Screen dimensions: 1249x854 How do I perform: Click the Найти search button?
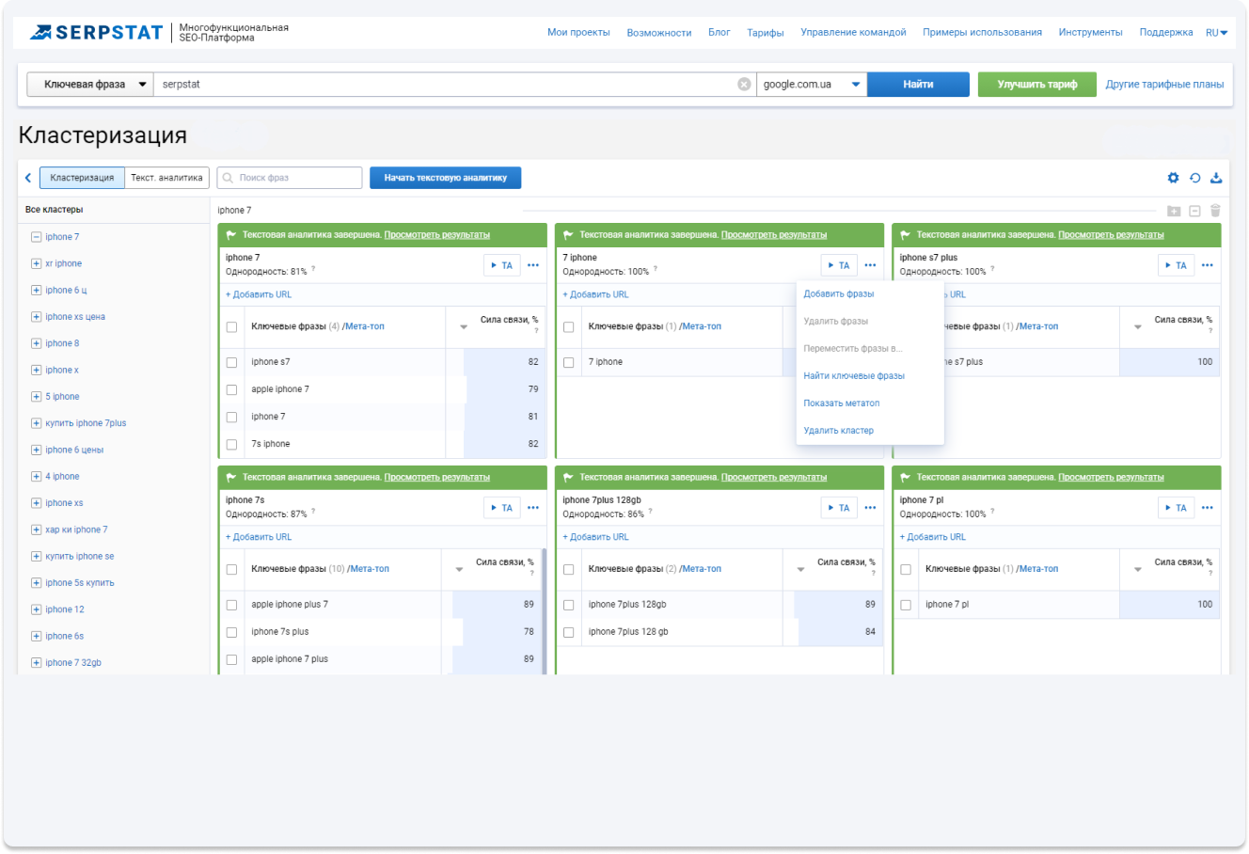coord(918,85)
